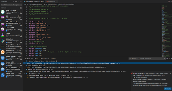Open the OUTPUT panel tab
Image resolution: width=172 pixels, height=91 pixels.
pyautogui.click(x=37, y=58)
